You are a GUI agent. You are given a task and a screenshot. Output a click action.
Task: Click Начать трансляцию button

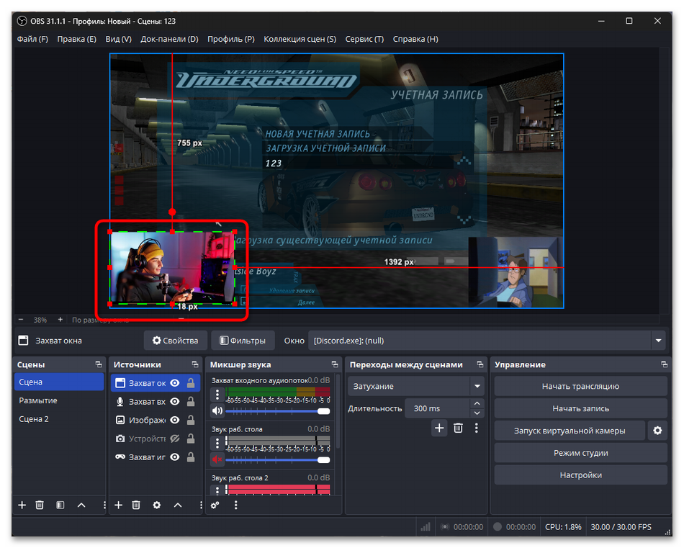click(x=580, y=386)
